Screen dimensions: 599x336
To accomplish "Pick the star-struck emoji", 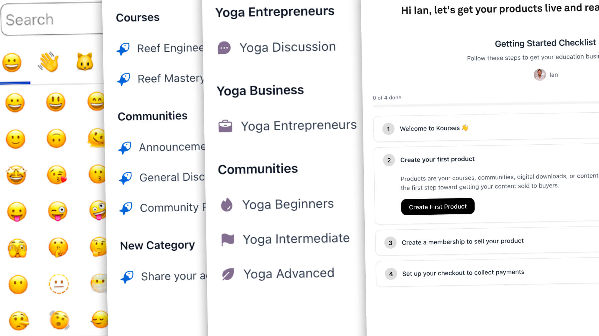I will 16,175.
